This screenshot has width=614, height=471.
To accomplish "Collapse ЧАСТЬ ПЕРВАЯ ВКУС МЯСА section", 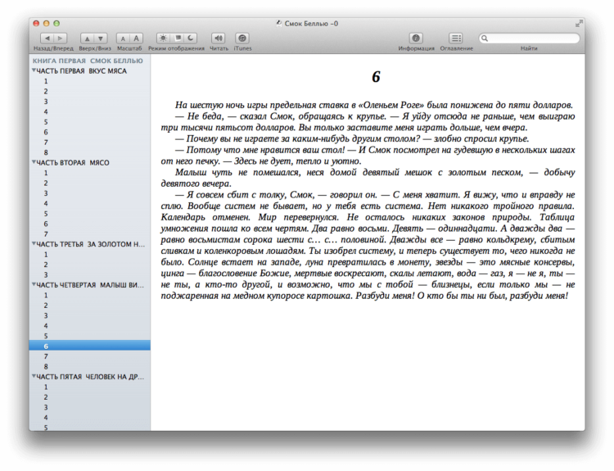I will pyautogui.click(x=34, y=70).
